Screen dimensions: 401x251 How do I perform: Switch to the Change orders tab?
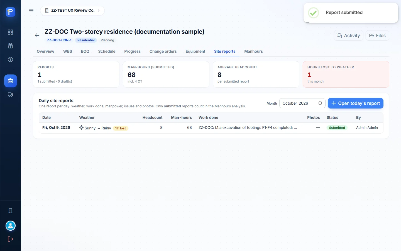click(163, 51)
